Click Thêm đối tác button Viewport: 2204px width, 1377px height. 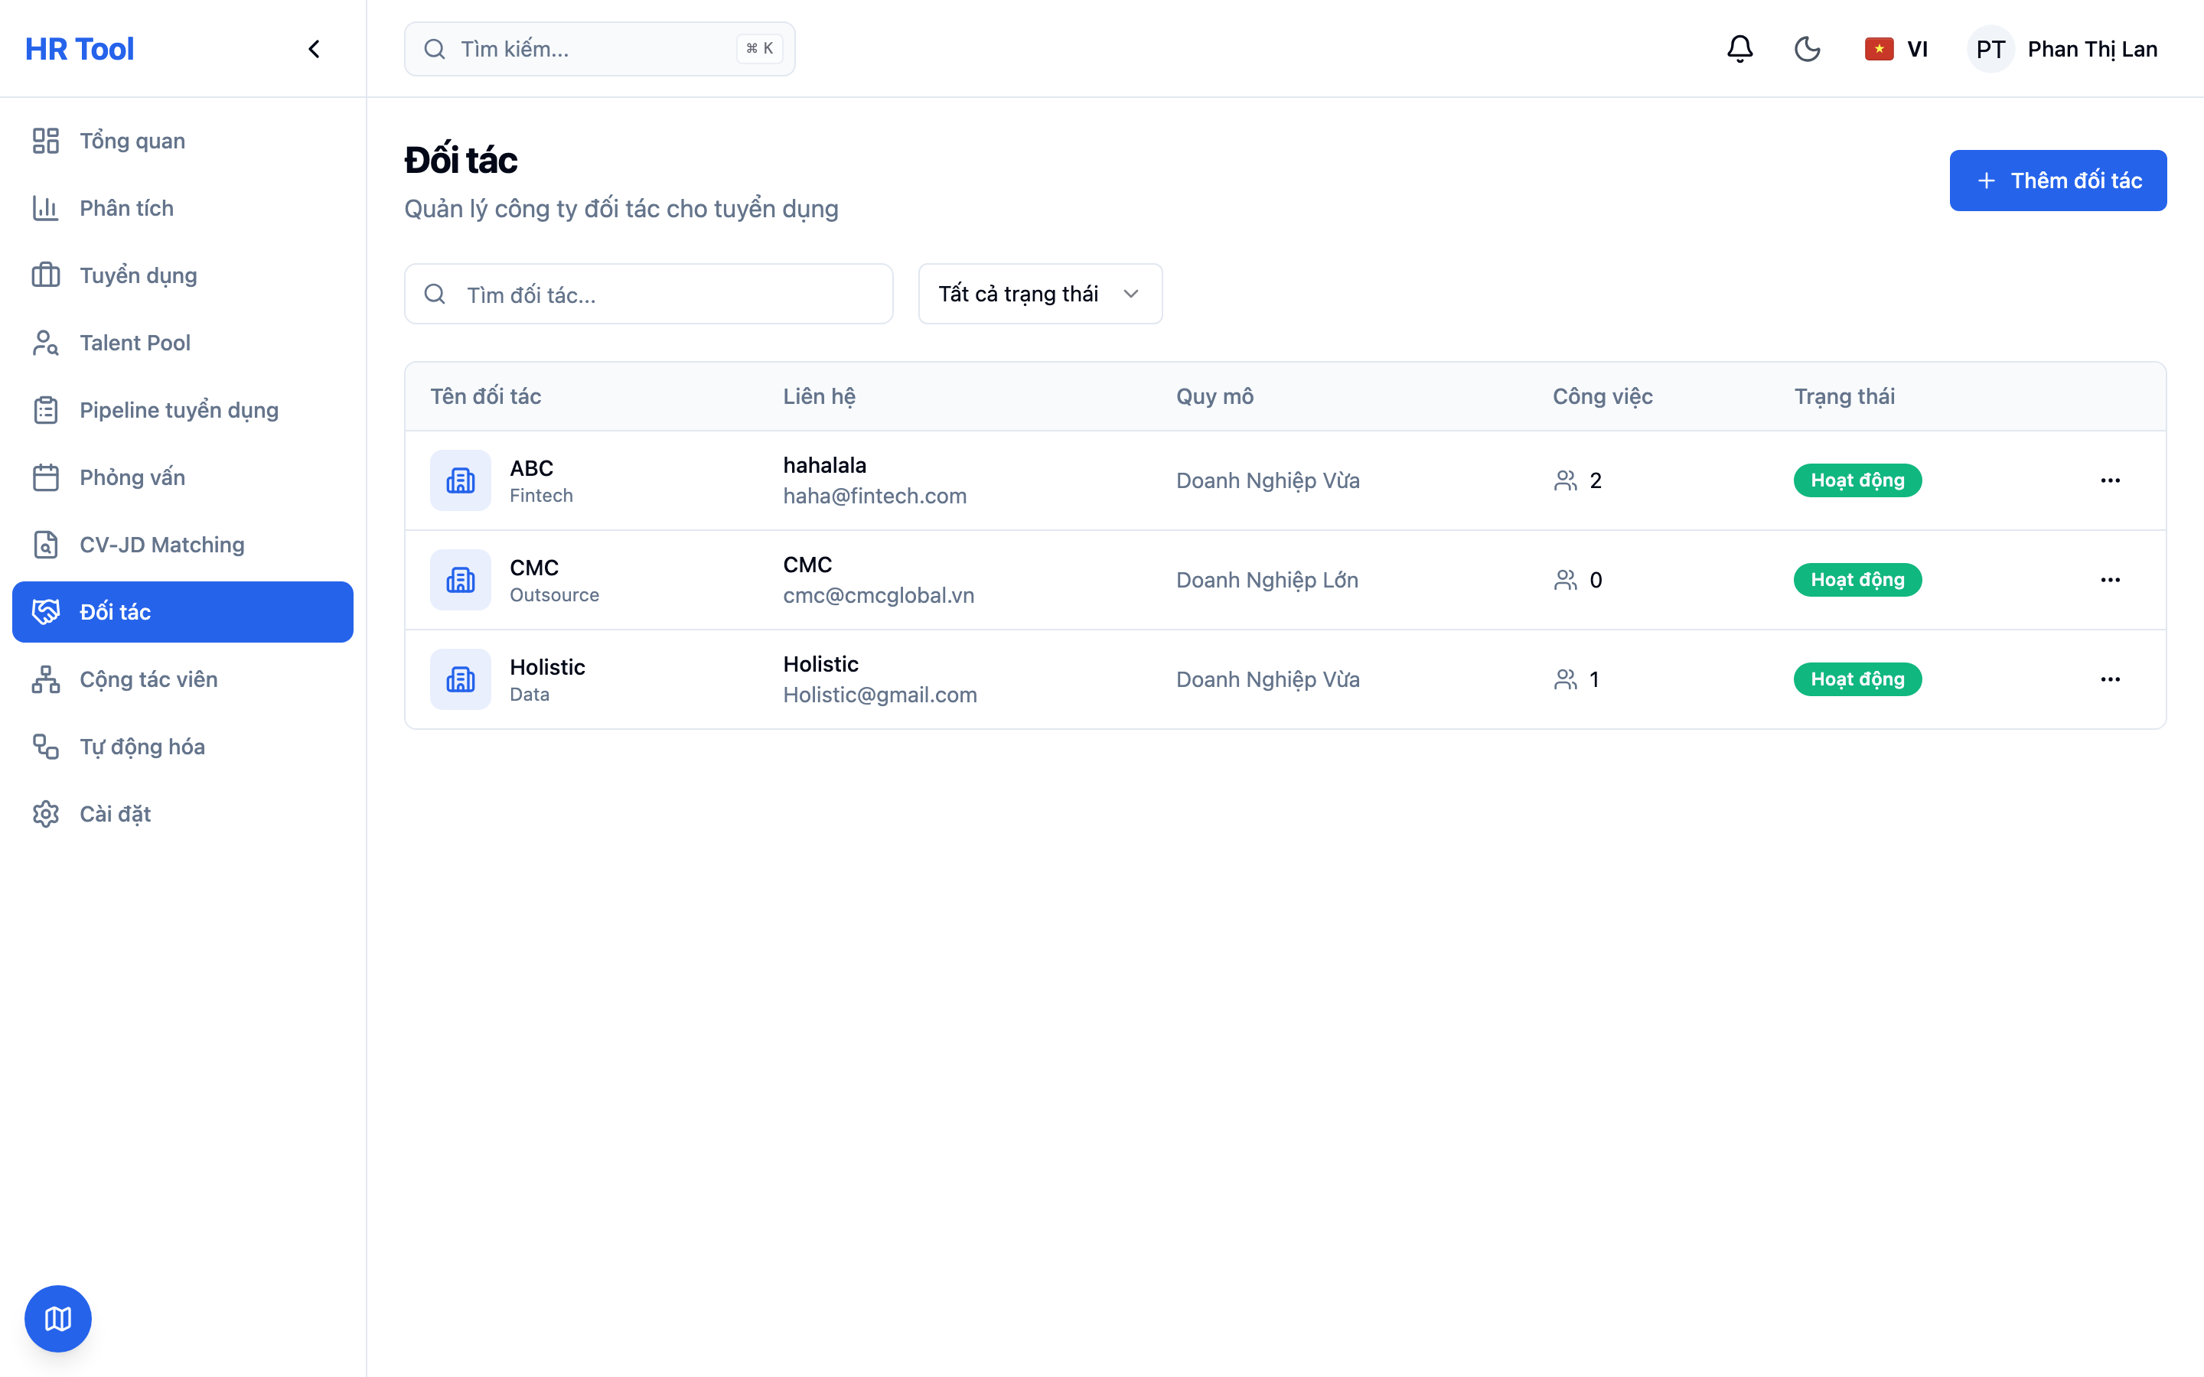pos(2057,181)
